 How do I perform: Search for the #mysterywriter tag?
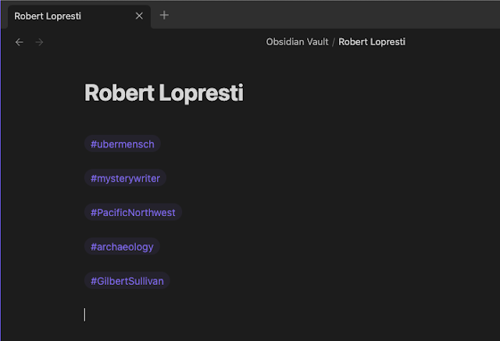coord(125,179)
